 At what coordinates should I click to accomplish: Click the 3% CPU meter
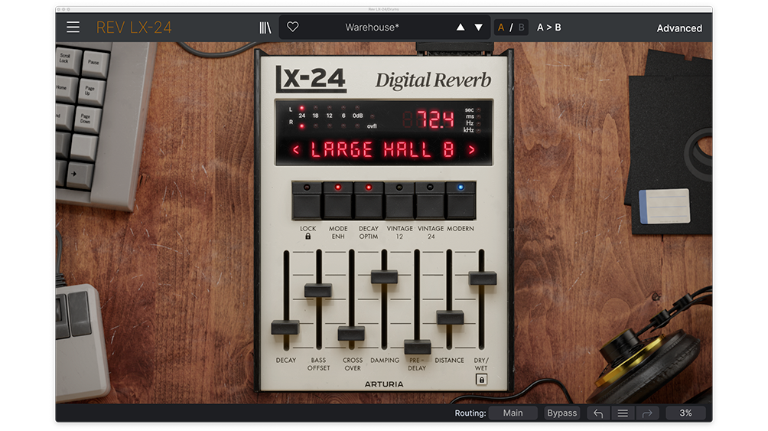click(685, 413)
